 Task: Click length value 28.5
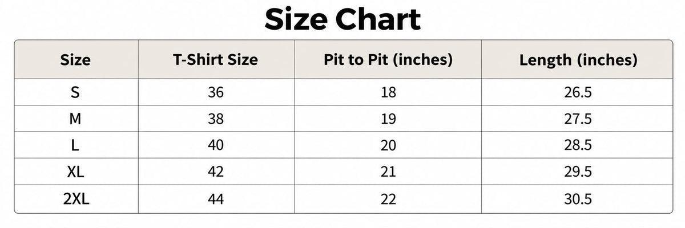pos(578,145)
